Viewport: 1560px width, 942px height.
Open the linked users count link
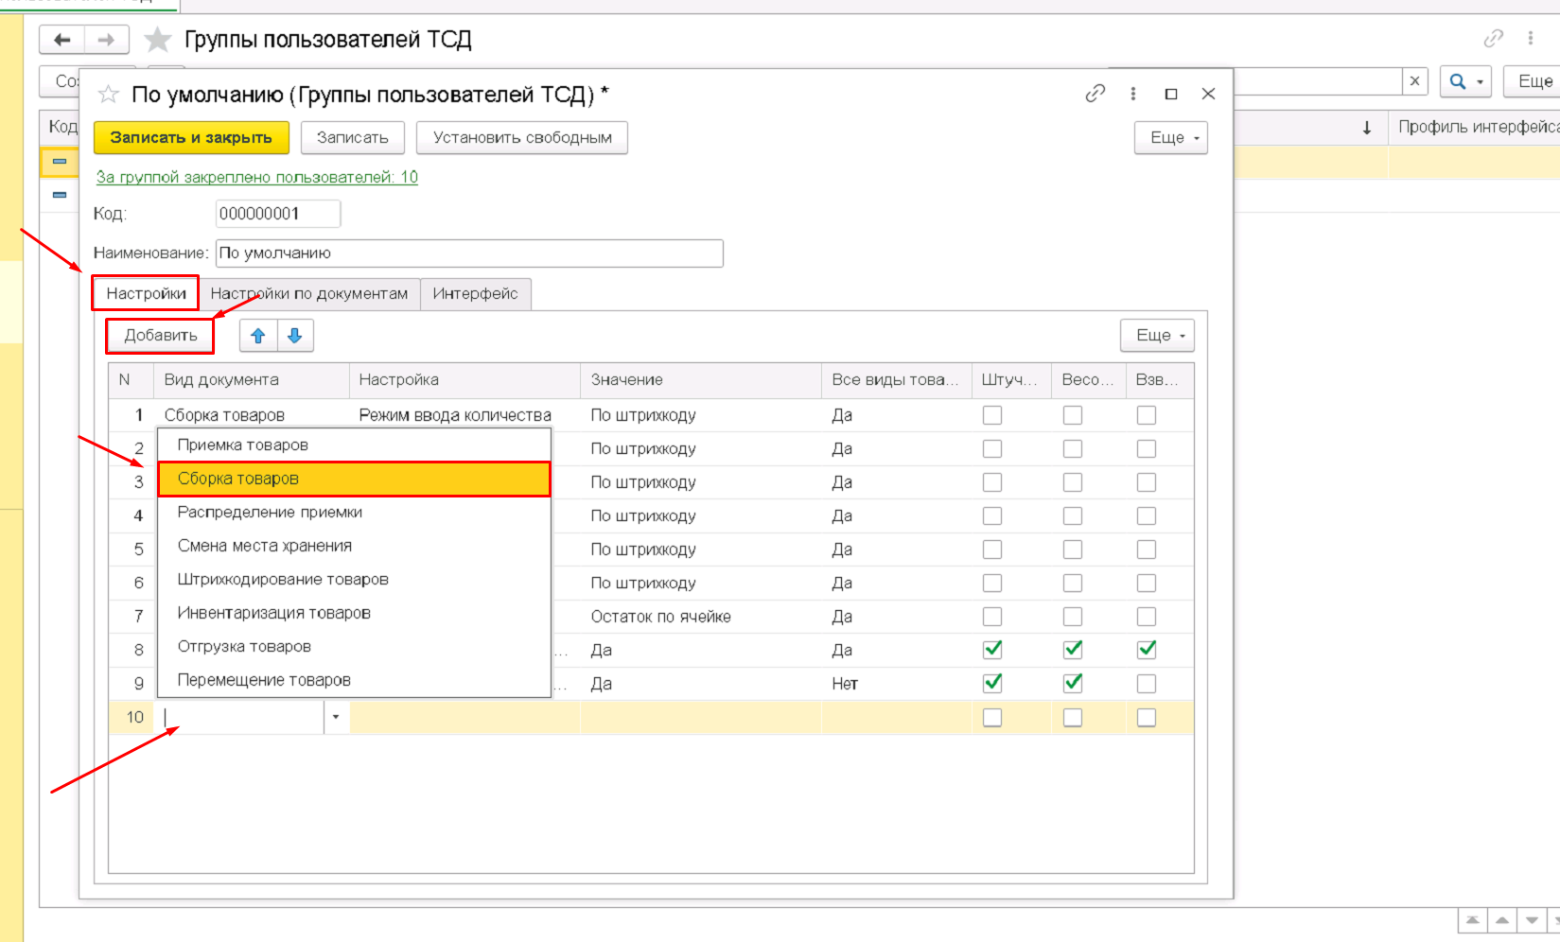256,177
